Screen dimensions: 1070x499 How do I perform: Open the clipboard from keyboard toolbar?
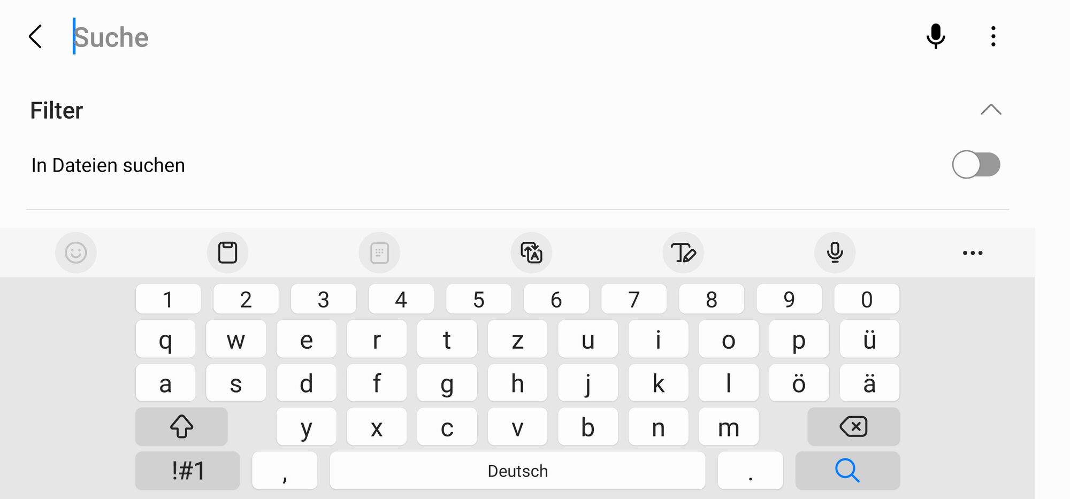click(227, 252)
